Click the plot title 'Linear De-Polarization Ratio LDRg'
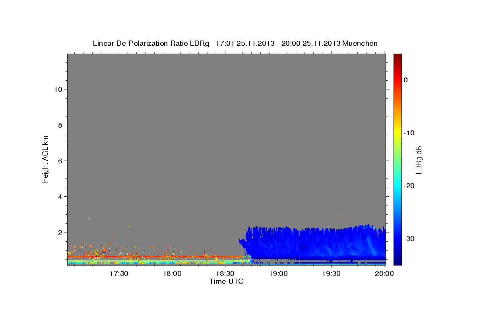Screen dimensions: 477x318 pos(151,43)
